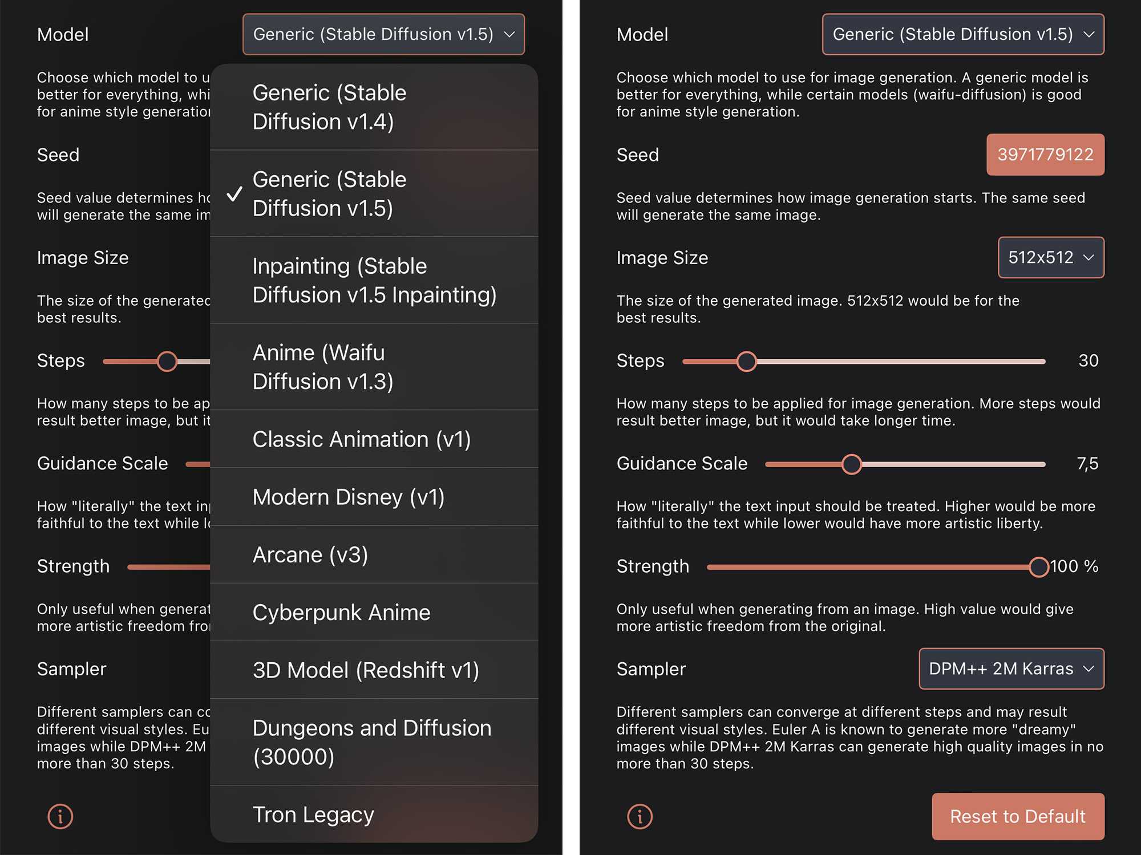Open Model dropdown in right panel
1141x855 pixels.
(x=962, y=34)
